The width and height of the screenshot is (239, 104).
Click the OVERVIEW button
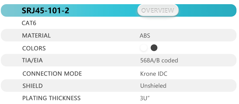pyautogui.click(x=158, y=10)
